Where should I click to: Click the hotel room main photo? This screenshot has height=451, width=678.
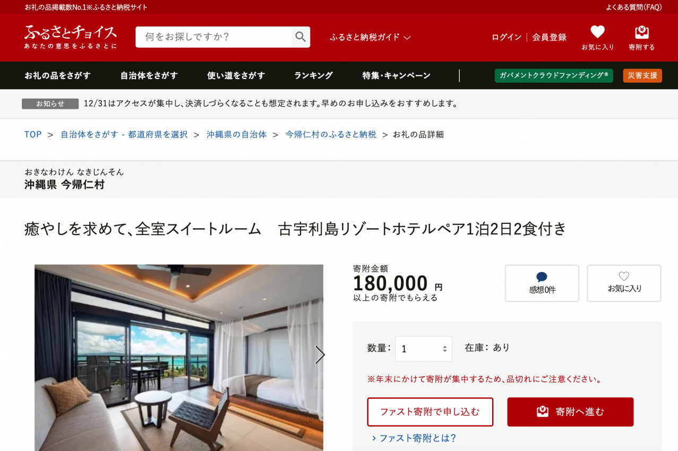click(x=179, y=358)
